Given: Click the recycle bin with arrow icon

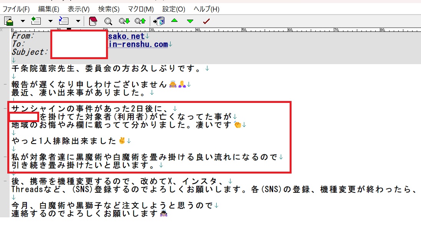Looking at the screenshot, I should point(159,21).
